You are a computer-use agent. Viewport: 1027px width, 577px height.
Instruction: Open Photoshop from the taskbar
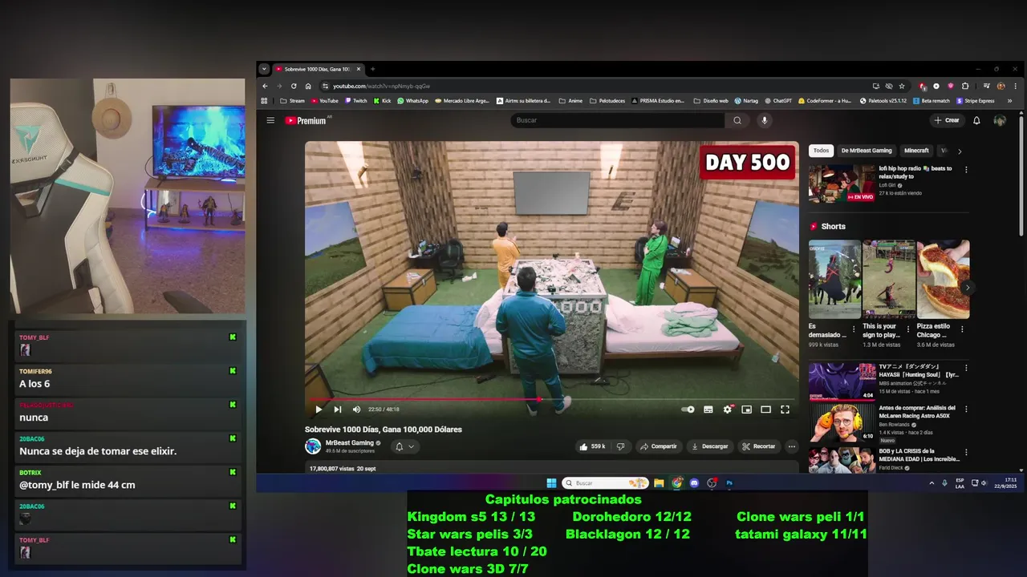729,483
